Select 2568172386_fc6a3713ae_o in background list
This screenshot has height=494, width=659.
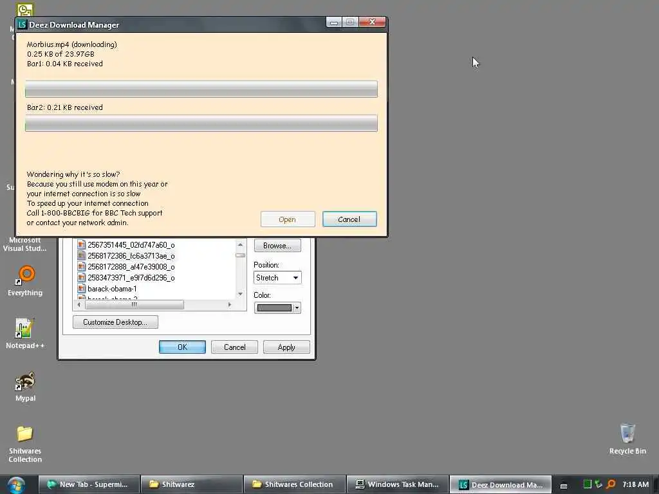click(131, 256)
